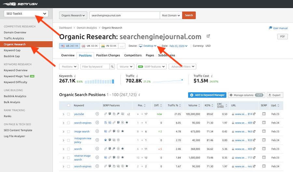Open SERP snapshot icon for youtube row

point(264,114)
